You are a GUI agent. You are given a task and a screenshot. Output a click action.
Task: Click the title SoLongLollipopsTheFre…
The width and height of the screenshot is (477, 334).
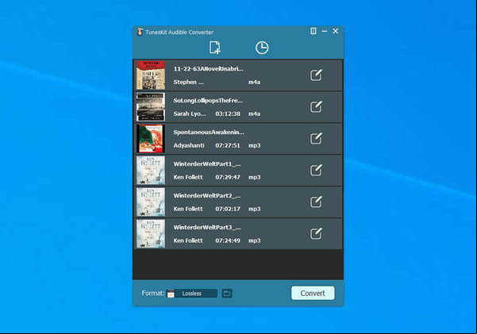point(208,101)
